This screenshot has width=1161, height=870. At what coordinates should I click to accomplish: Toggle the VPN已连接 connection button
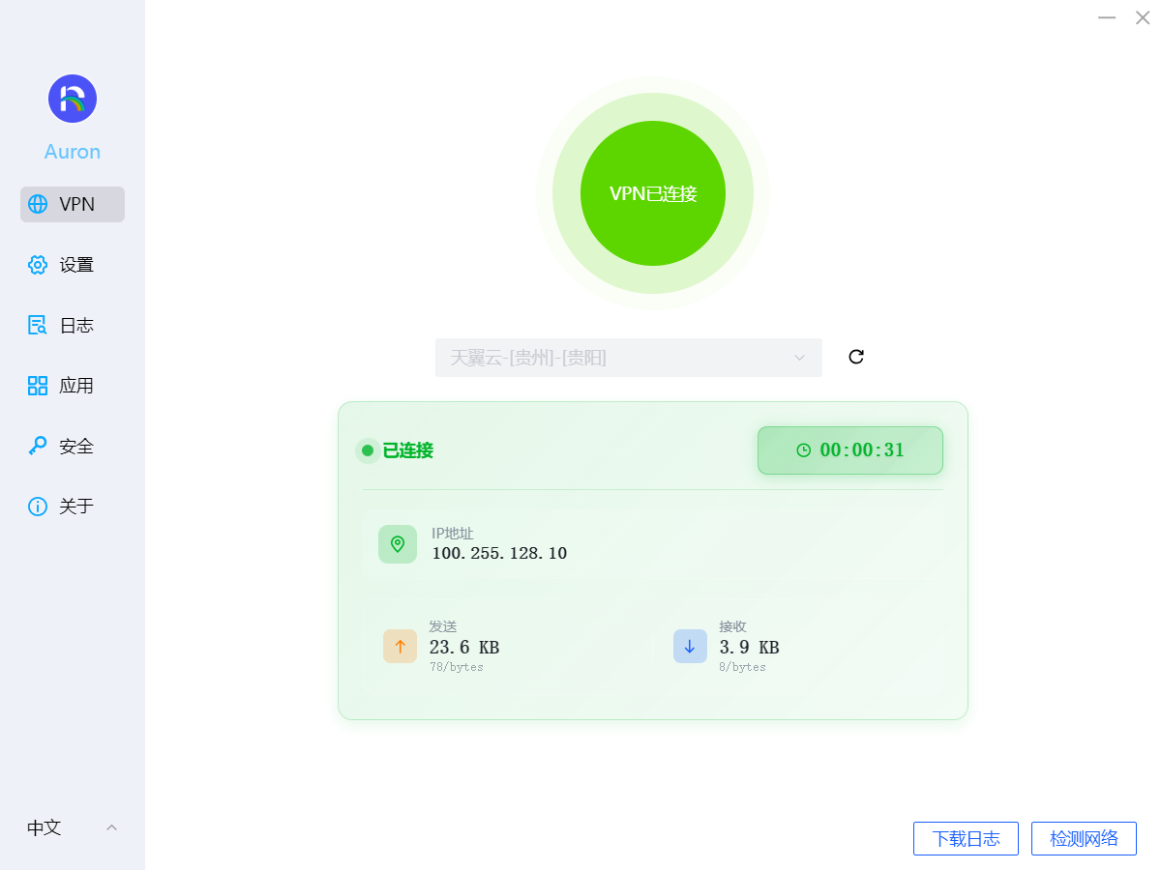(x=653, y=193)
